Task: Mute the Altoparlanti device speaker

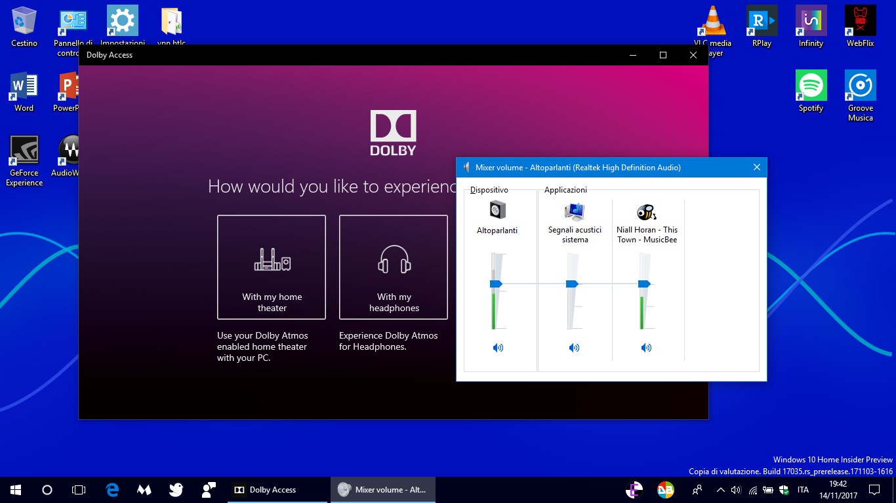Action: coord(498,348)
